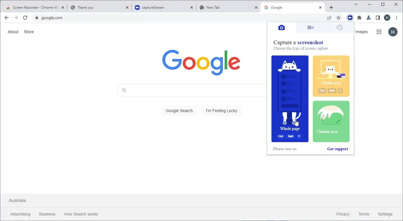
Task: Open the Google apps grid
Action: coord(379,32)
